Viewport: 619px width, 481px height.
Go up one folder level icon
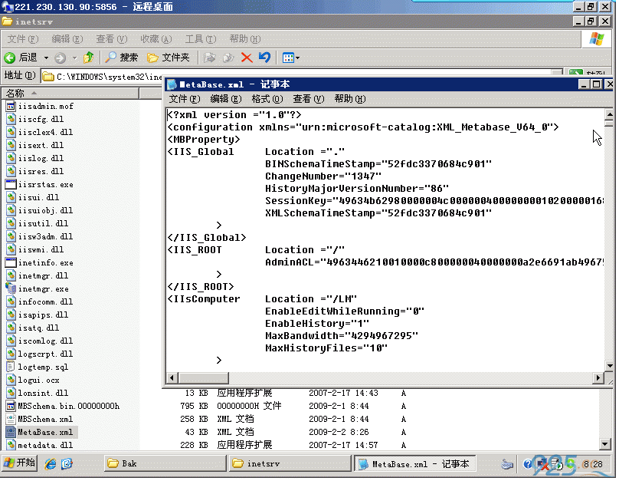pyautogui.click(x=88, y=58)
